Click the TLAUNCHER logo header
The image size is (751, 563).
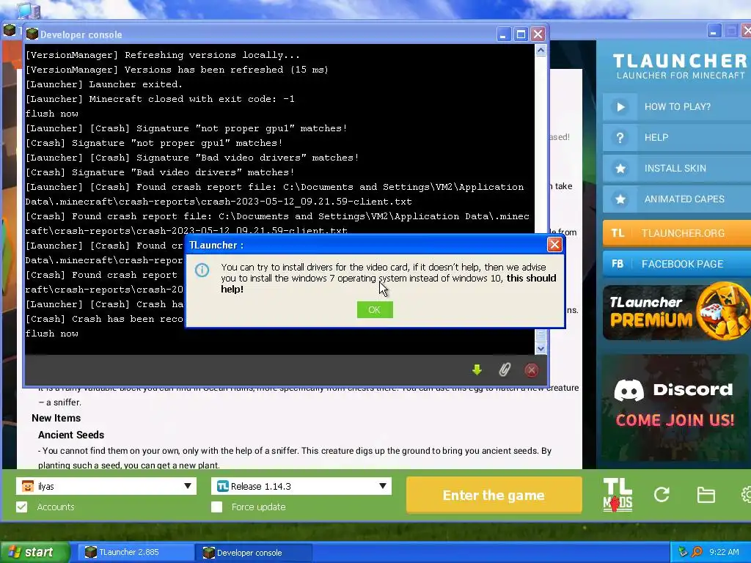(679, 65)
